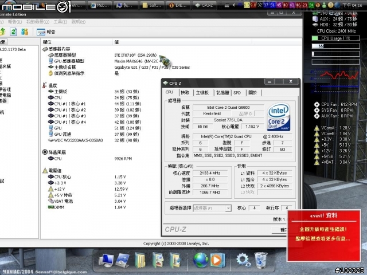
Task: Click the warning icon beside 電壓值
Action: click(45, 171)
